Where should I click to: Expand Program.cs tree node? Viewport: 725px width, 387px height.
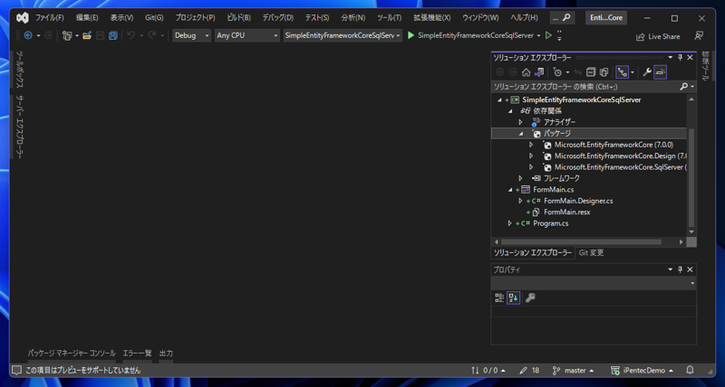tap(510, 223)
